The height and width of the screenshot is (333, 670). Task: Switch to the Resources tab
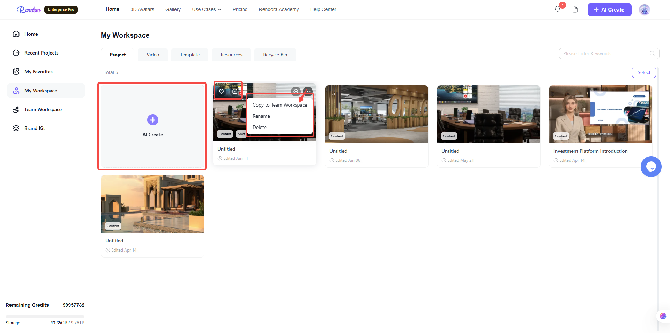click(231, 55)
